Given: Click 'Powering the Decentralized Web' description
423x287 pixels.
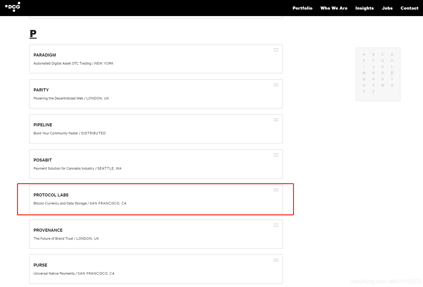Looking at the screenshot, I should pyautogui.click(x=58, y=98).
